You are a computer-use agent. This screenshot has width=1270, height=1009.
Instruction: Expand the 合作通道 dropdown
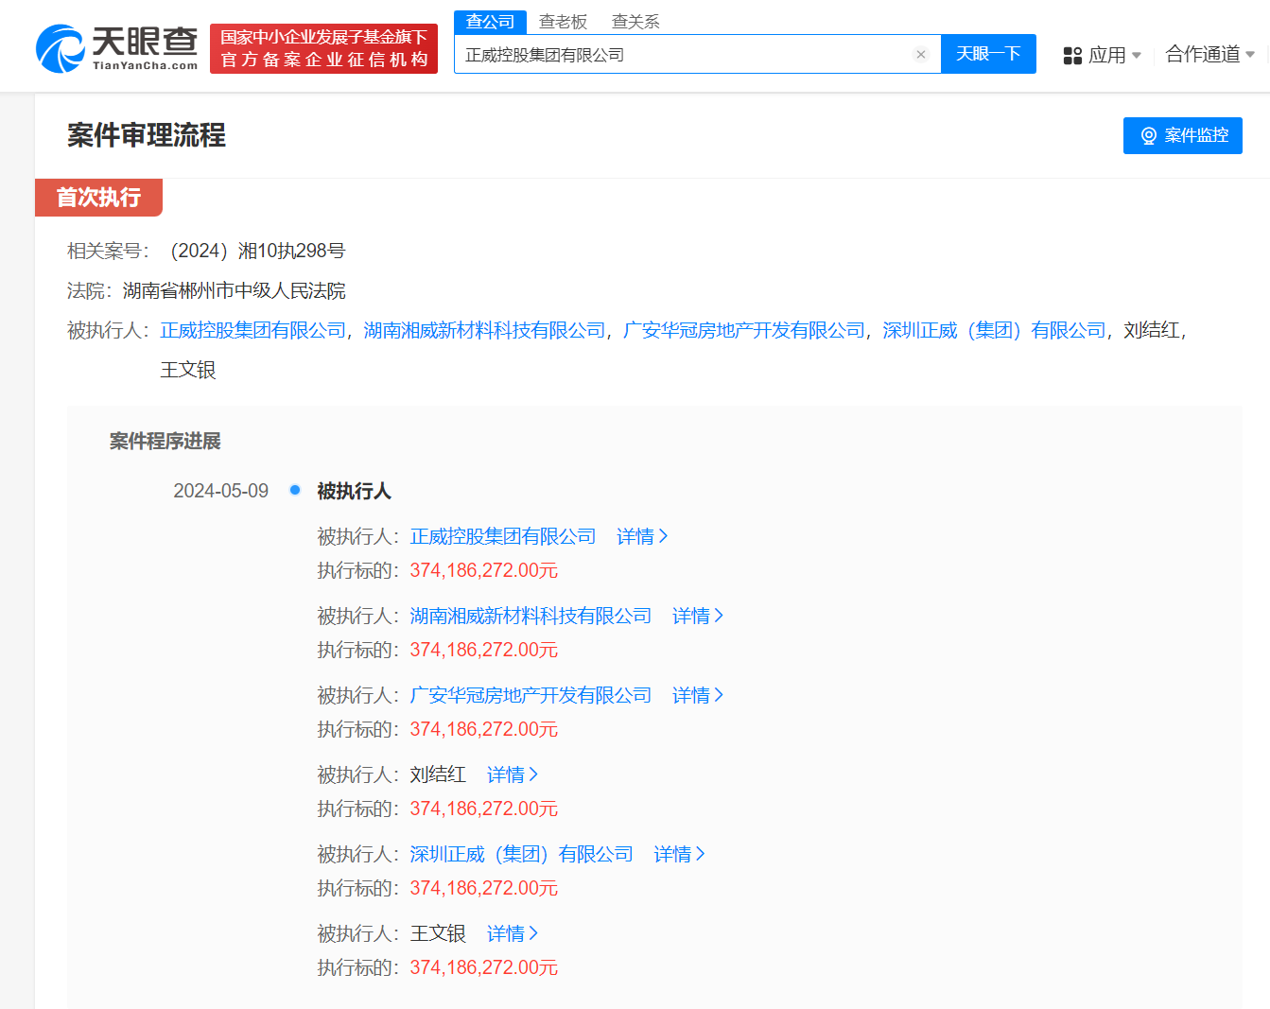[x=1209, y=55]
